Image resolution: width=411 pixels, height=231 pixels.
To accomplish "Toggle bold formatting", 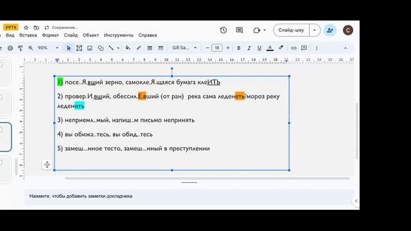I will (238, 48).
